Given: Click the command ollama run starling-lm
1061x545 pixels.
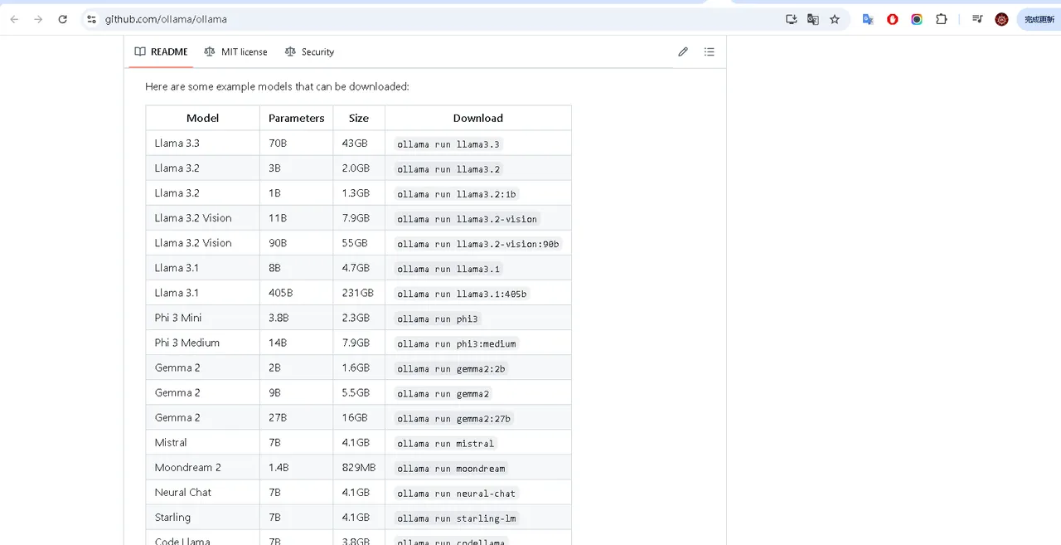Looking at the screenshot, I should point(457,517).
